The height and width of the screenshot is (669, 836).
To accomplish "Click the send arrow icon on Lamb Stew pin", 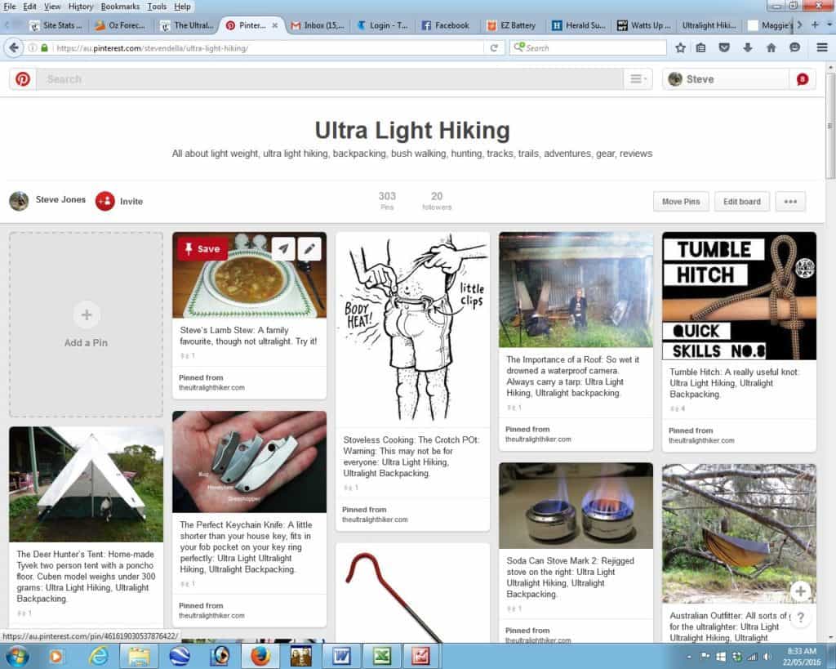I will [x=282, y=248].
